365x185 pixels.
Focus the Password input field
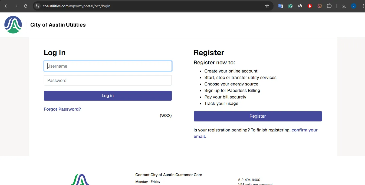pyautogui.click(x=108, y=80)
